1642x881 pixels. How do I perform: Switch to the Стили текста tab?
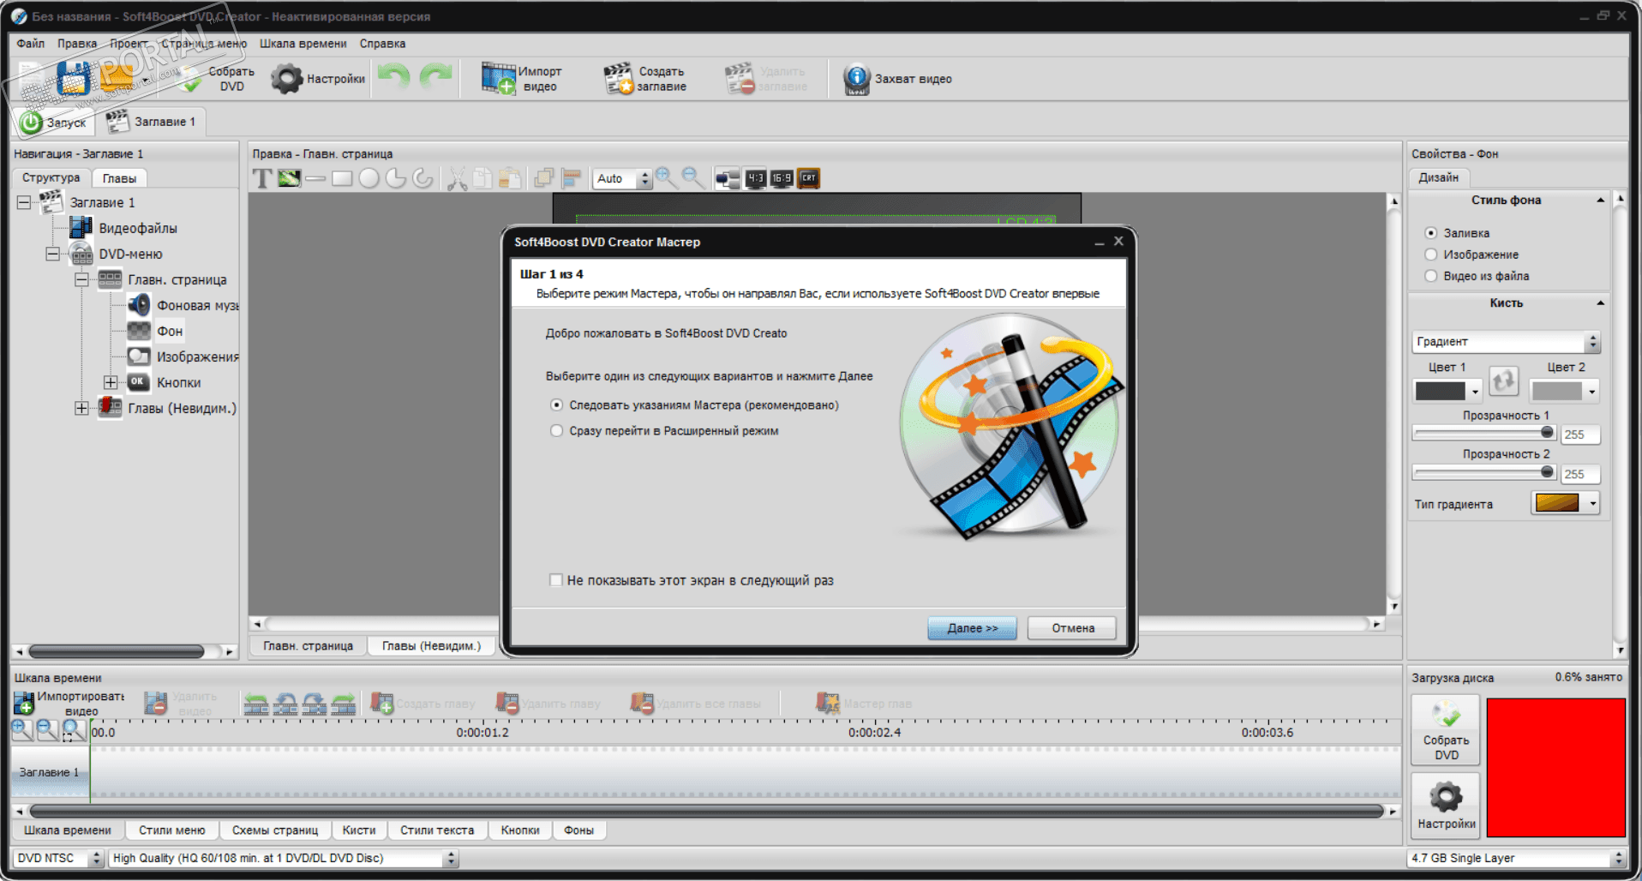(437, 830)
